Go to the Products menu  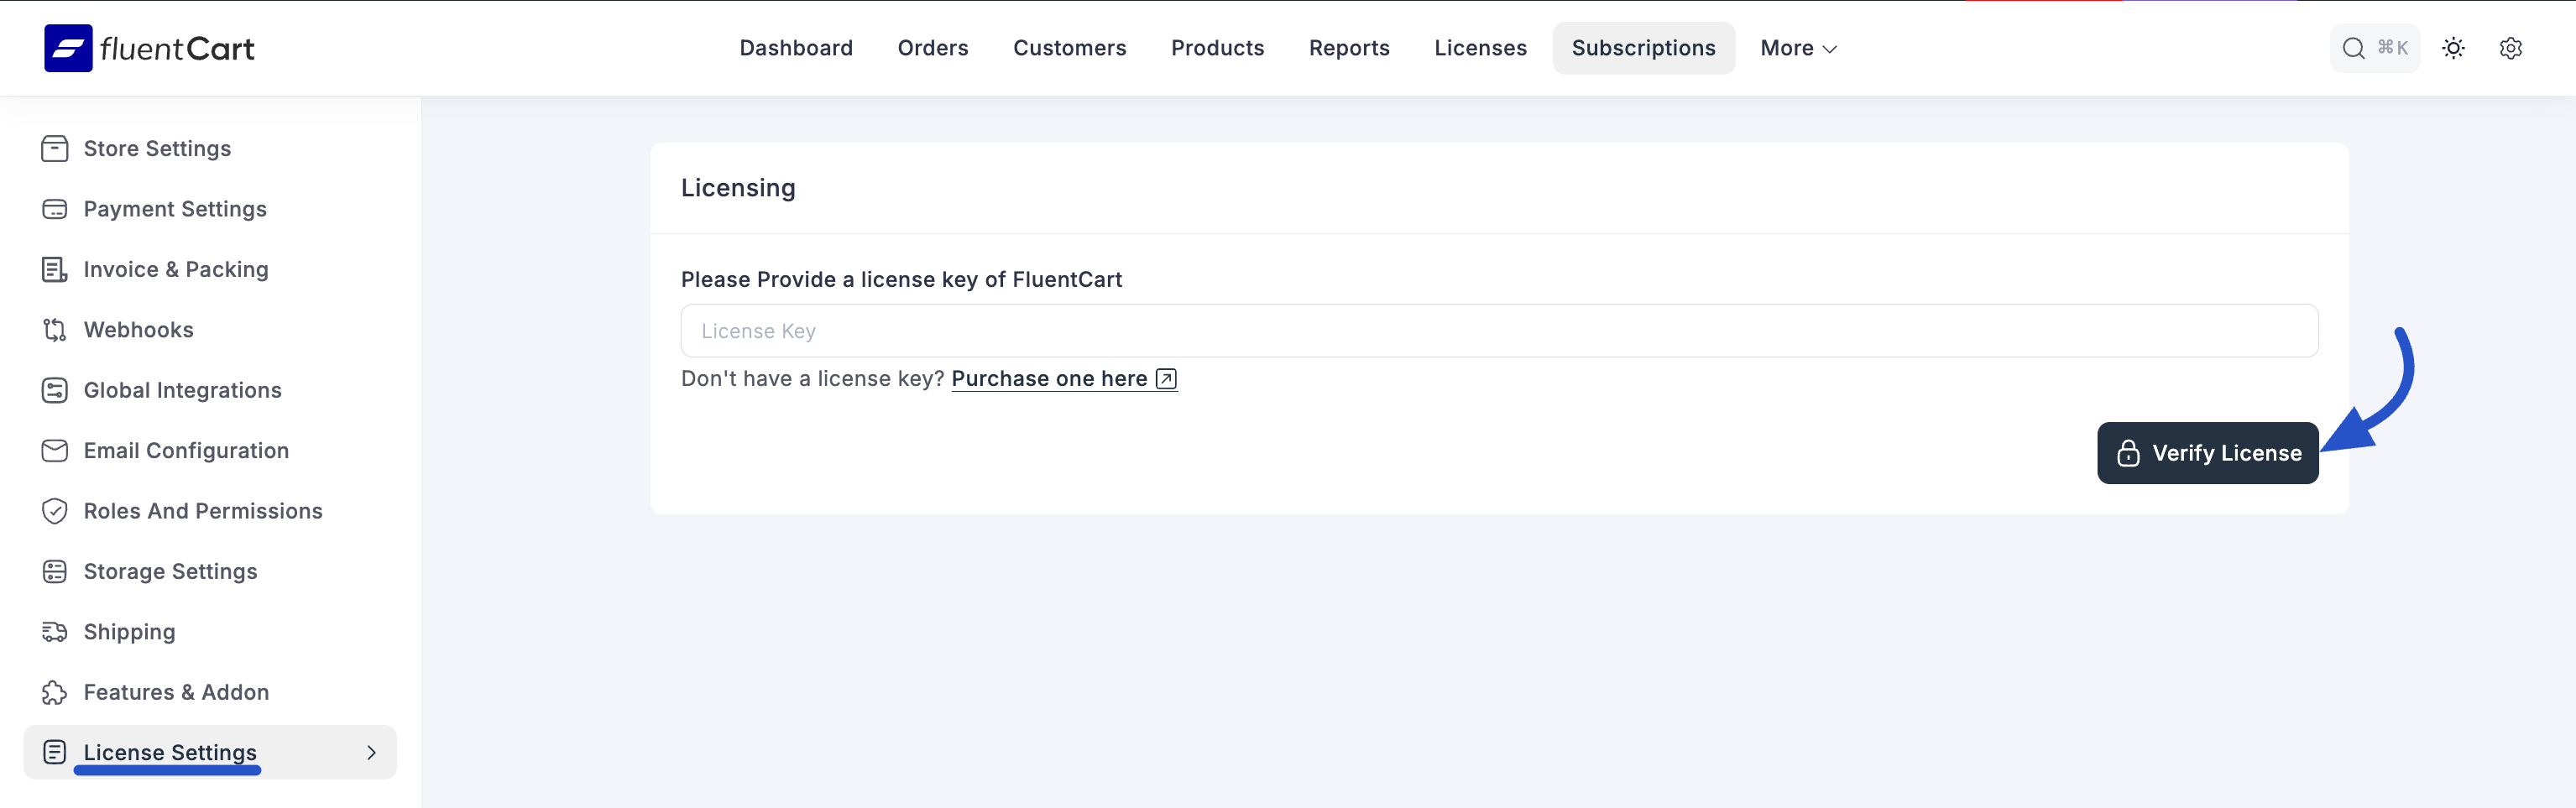(x=1217, y=48)
